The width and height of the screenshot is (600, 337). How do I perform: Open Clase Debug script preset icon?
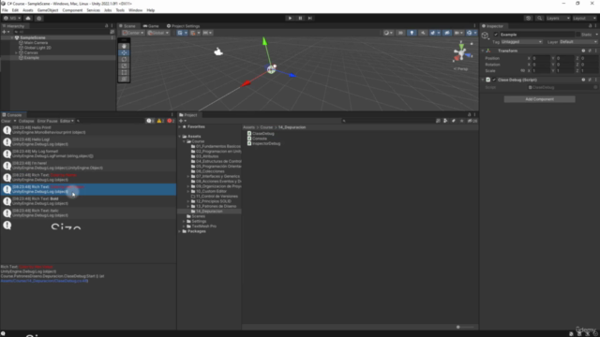click(590, 80)
